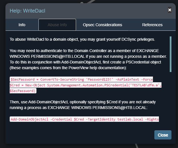
Task: Click the 'Help: WriteDacl' dialog title
Action: coord(28,11)
